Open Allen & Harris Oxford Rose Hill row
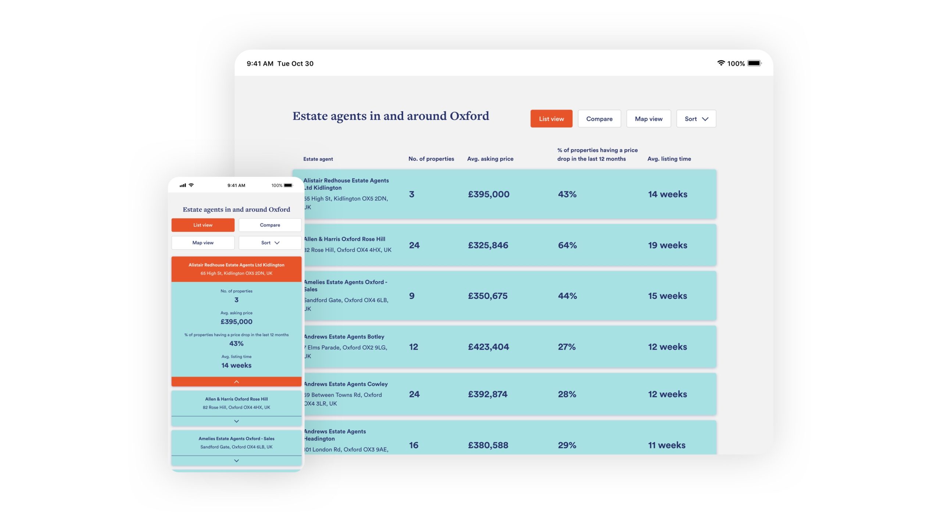 tap(510, 245)
